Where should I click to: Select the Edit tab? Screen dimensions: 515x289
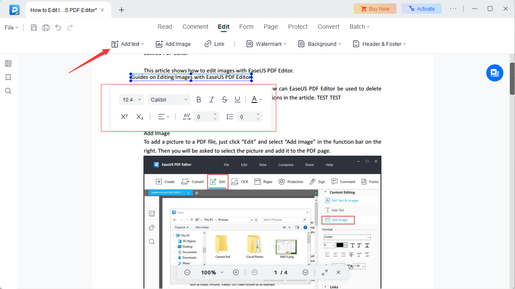[224, 27]
